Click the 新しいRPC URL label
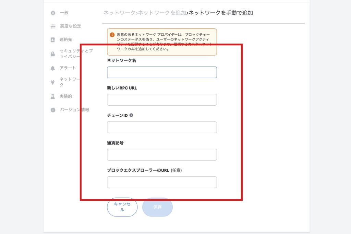The width and height of the screenshot is (351, 234). coord(122,88)
